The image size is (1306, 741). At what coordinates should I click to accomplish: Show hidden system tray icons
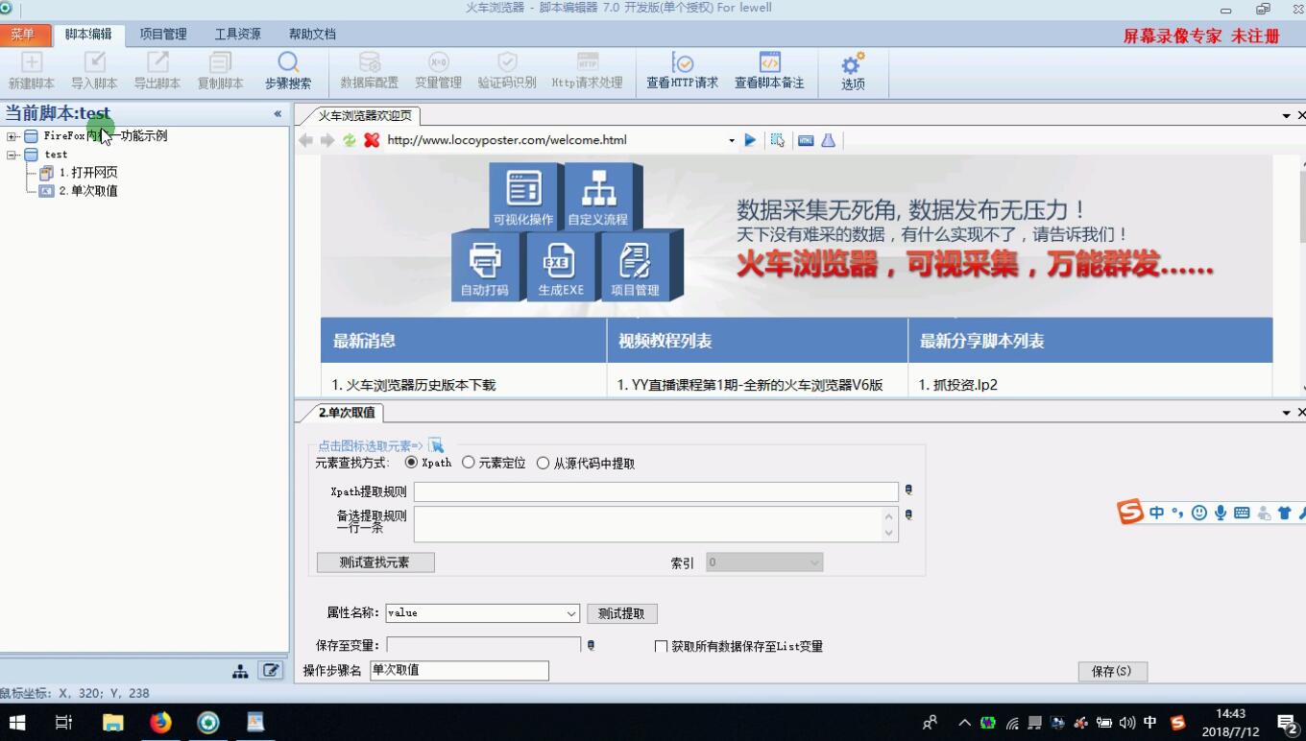[964, 723]
